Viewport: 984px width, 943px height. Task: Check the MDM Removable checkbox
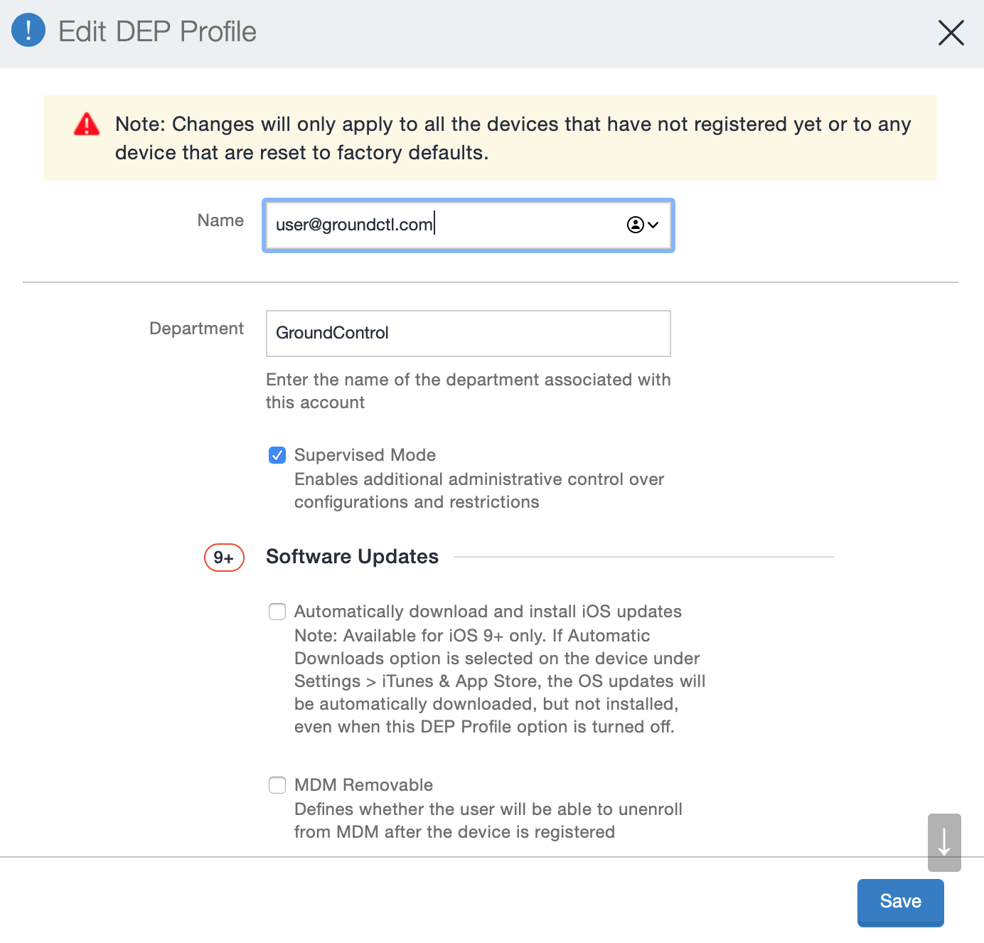[277, 785]
